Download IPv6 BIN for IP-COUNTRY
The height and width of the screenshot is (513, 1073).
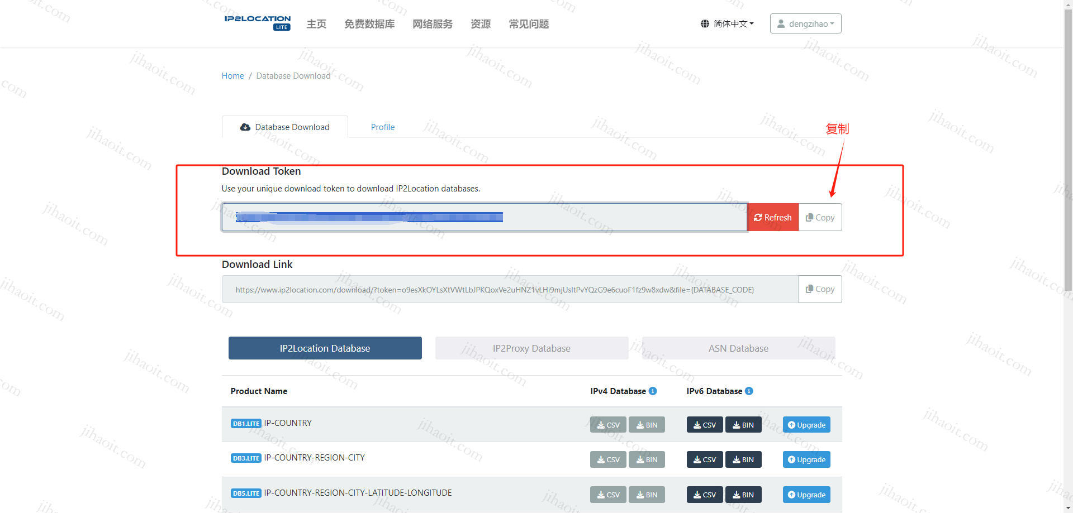pos(743,425)
